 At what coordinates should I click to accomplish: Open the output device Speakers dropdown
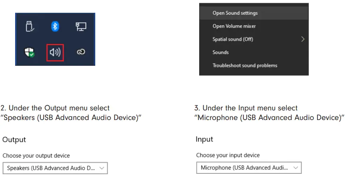[55, 168]
